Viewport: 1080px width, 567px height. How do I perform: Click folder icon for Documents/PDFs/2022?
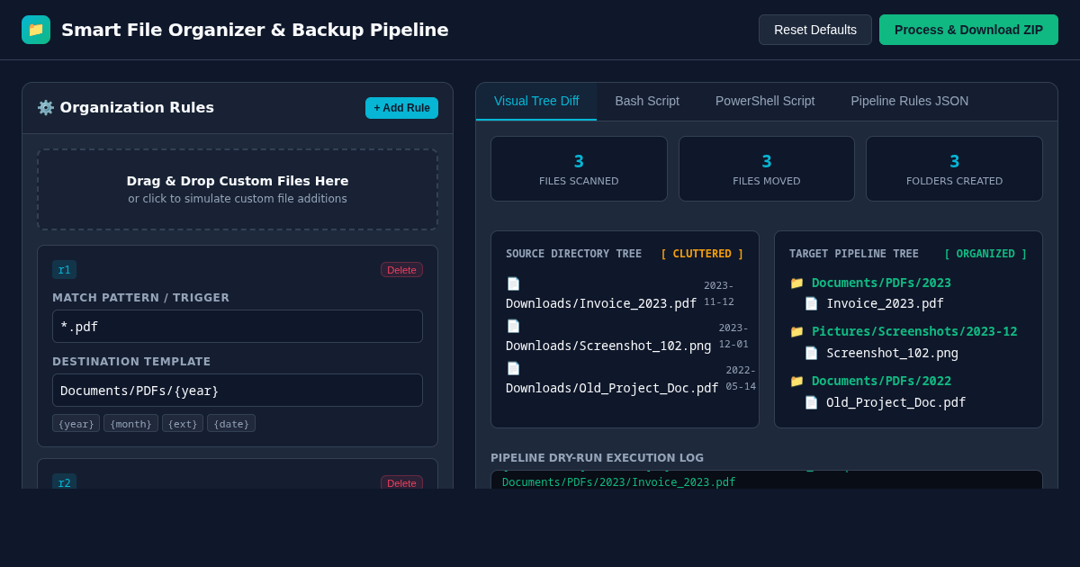tap(796, 381)
